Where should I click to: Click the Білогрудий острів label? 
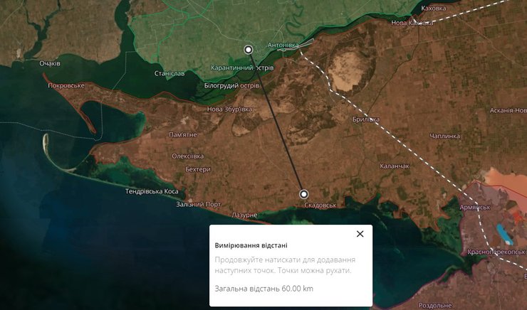click(231, 85)
